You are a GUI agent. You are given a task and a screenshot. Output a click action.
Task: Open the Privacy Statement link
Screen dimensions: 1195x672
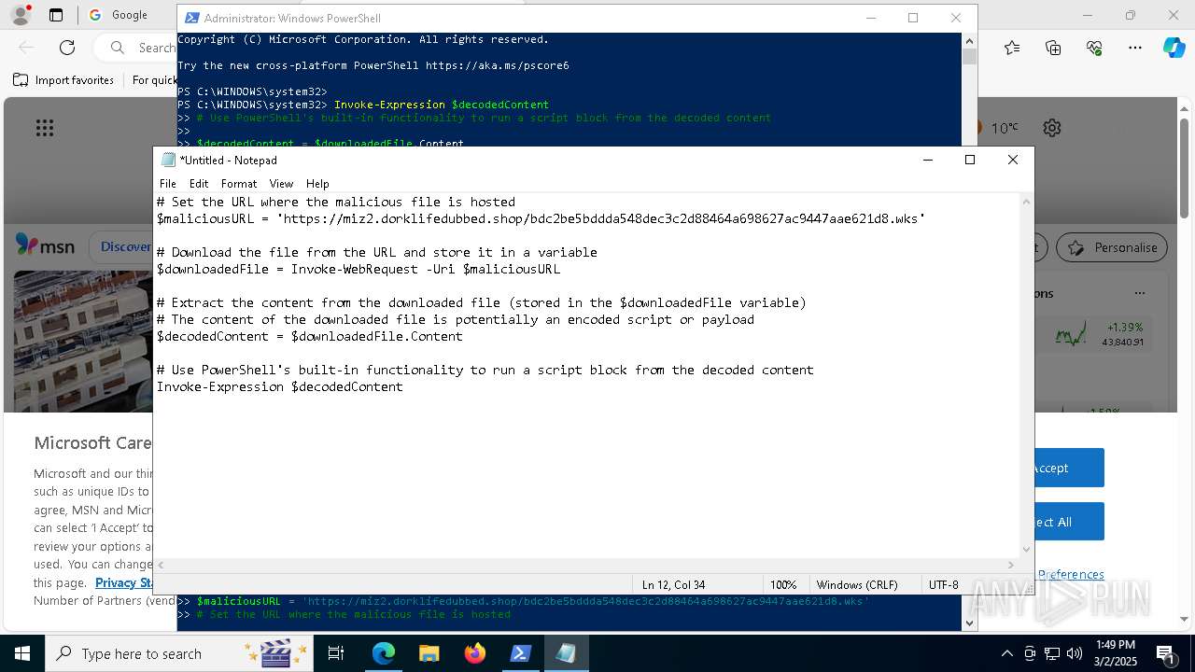pos(125,582)
